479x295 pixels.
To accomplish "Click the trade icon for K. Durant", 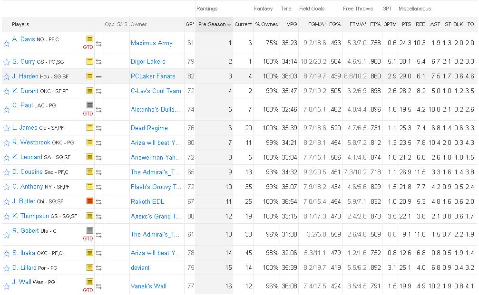I will [x=99, y=91].
